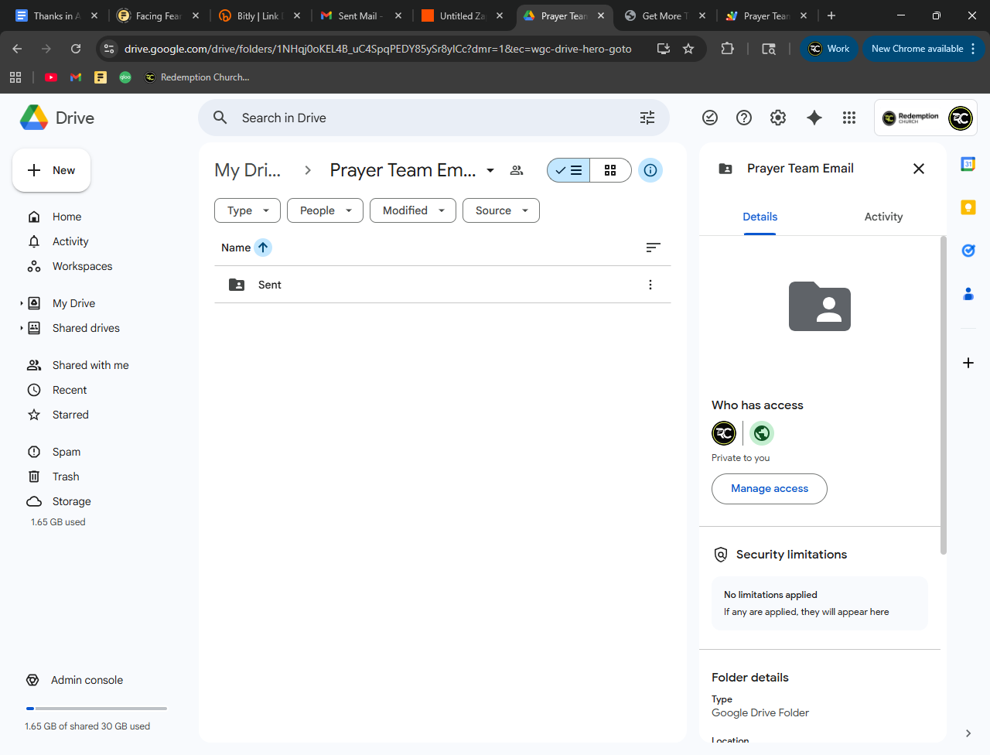Click the details panel vertical scrollbar

[943, 395]
